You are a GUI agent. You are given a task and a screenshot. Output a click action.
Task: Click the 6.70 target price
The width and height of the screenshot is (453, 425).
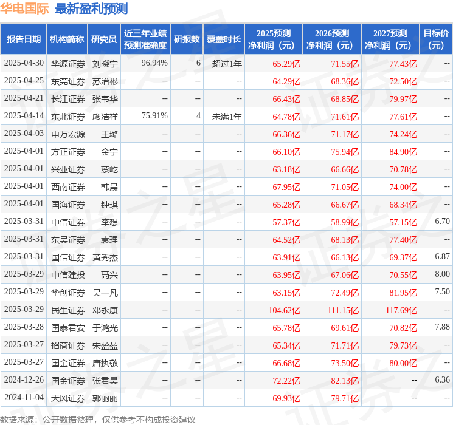click(442, 221)
